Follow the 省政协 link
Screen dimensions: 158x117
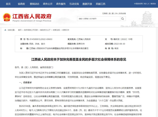click(x=153, y=4)
